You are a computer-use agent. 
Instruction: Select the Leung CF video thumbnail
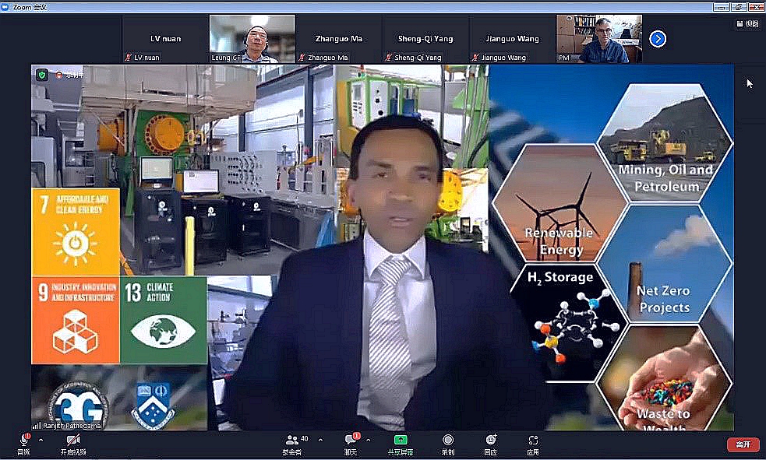(252, 39)
